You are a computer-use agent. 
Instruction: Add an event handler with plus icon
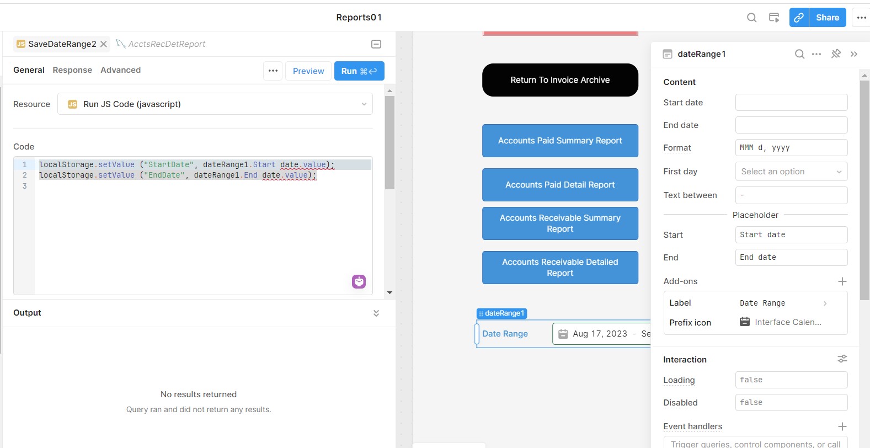coord(842,426)
